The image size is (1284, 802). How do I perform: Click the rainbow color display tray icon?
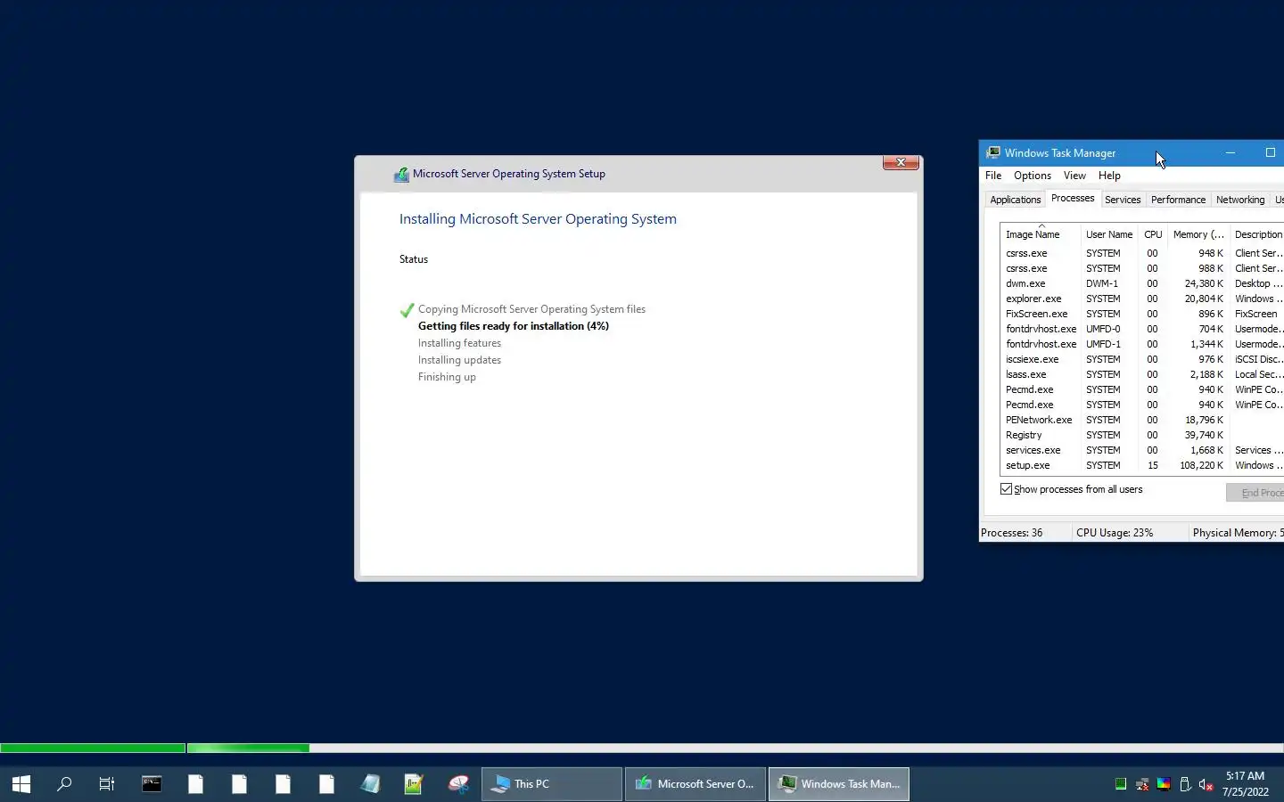1164,784
